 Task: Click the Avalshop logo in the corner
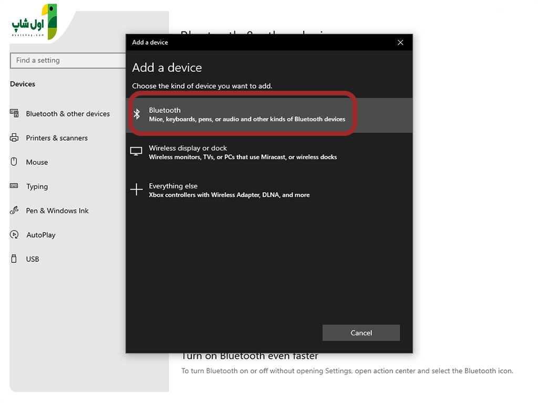point(34,22)
